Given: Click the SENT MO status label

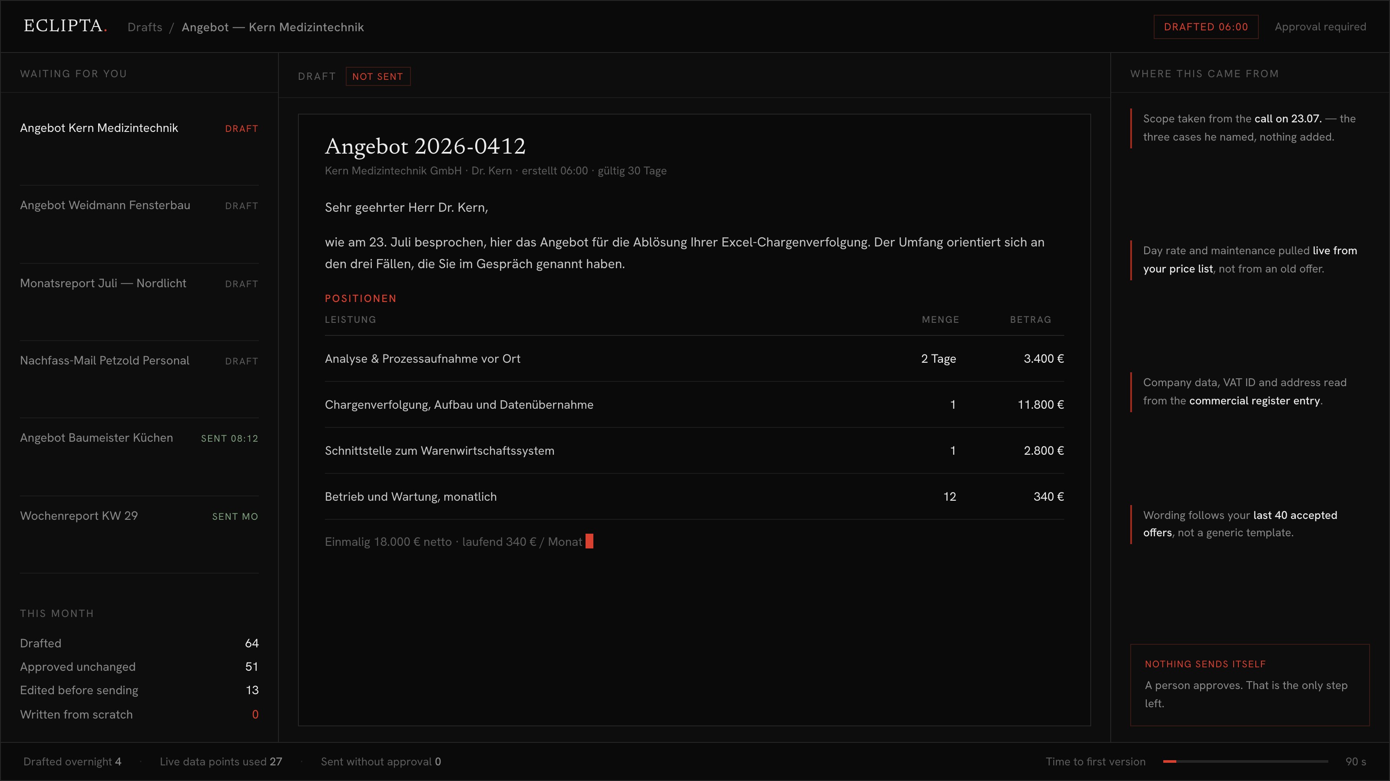Looking at the screenshot, I should 235,516.
